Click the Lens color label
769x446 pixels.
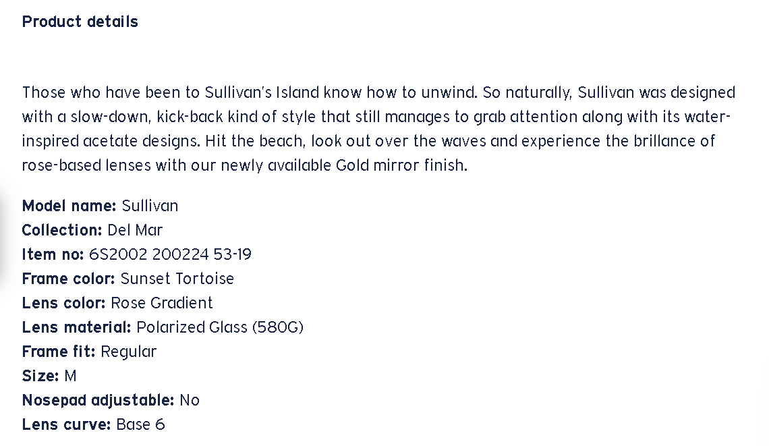[x=63, y=303]
